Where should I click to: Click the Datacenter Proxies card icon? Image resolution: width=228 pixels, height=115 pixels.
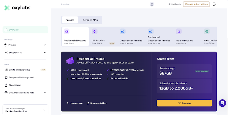(123, 31)
